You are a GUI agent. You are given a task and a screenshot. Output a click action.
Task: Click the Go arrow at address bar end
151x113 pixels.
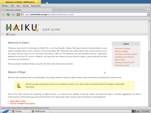[x=148, y=15]
